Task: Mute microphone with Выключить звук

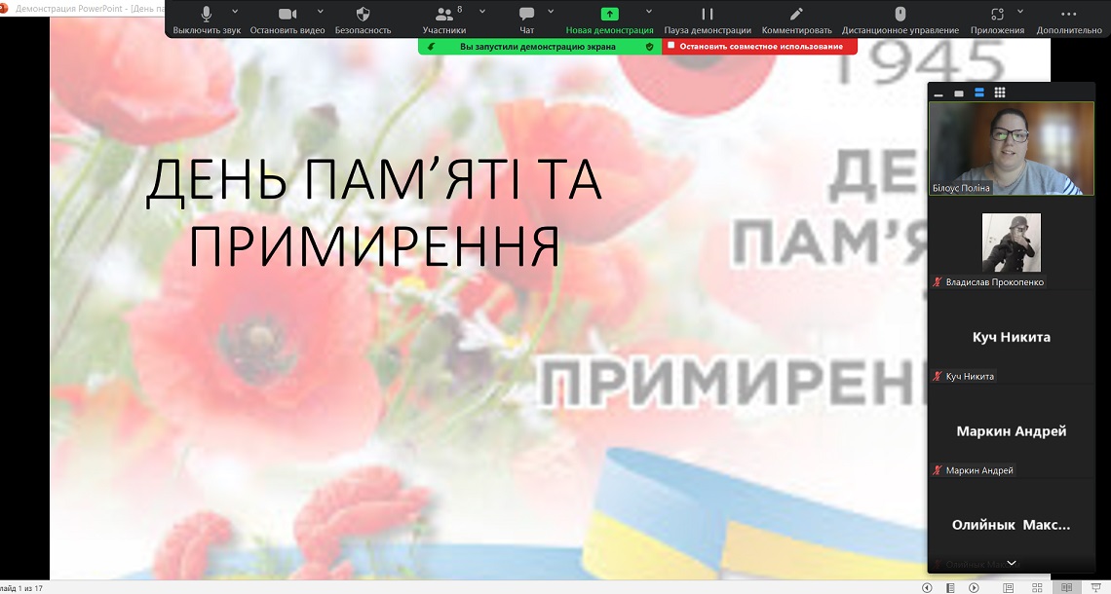Action: point(207,19)
